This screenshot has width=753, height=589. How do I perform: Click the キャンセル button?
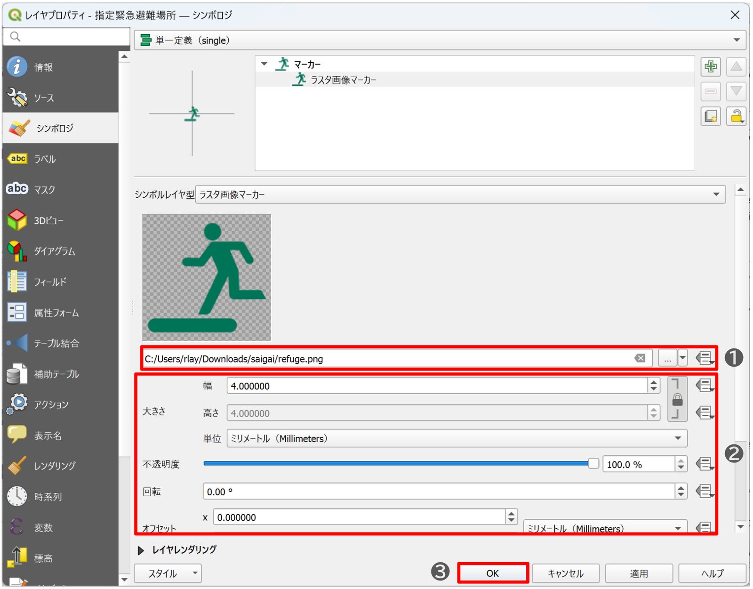click(566, 573)
